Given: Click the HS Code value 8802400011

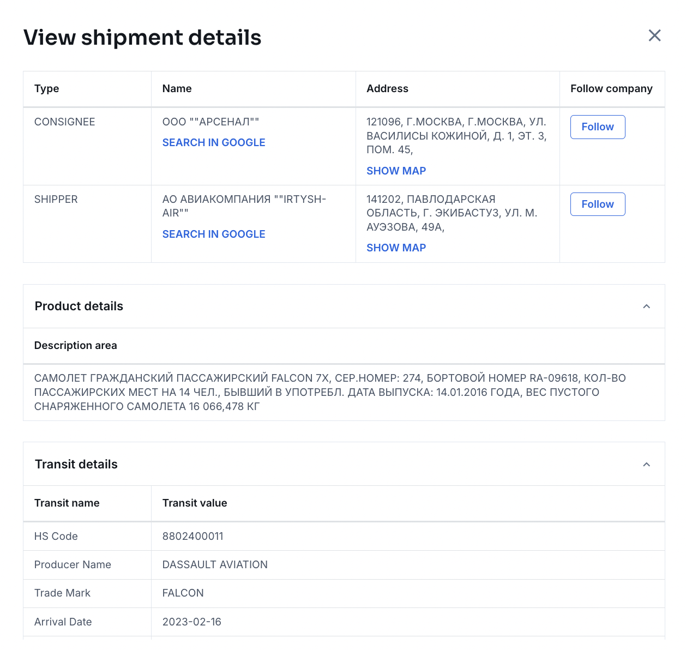Looking at the screenshot, I should click(192, 537).
